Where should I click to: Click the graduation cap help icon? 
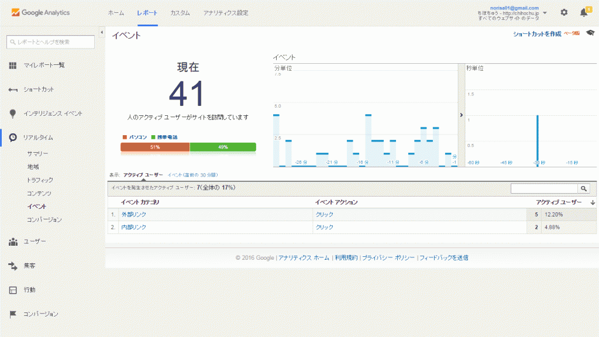tap(590, 33)
